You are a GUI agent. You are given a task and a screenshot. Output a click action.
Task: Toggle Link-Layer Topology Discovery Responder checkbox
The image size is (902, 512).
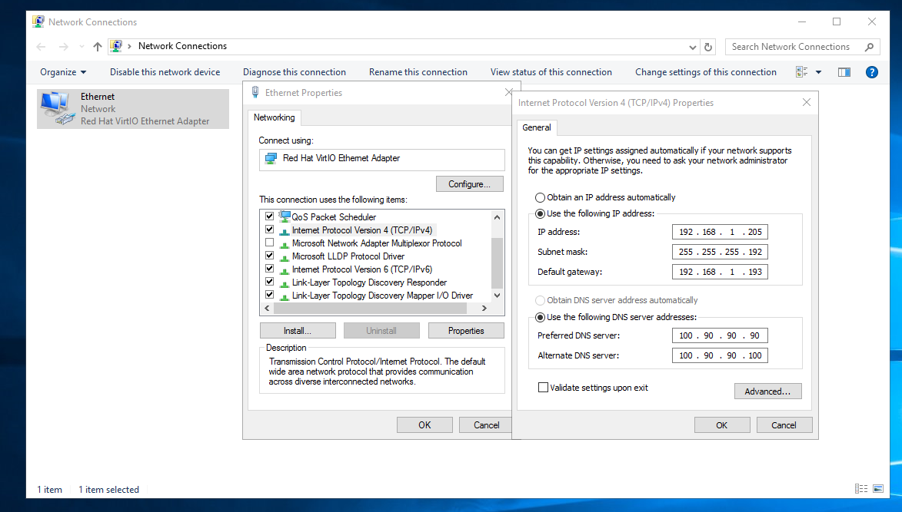pyautogui.click(x=269, y=282)
